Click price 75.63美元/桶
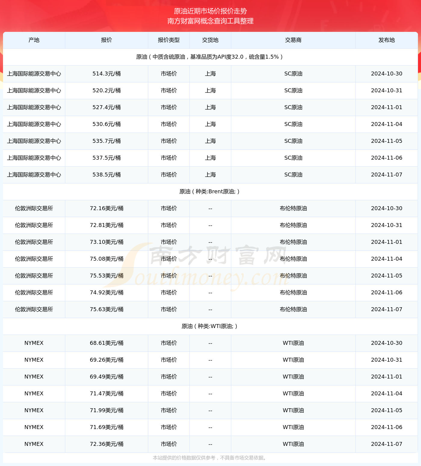The image size is (421, 466). tap(106, 310)
